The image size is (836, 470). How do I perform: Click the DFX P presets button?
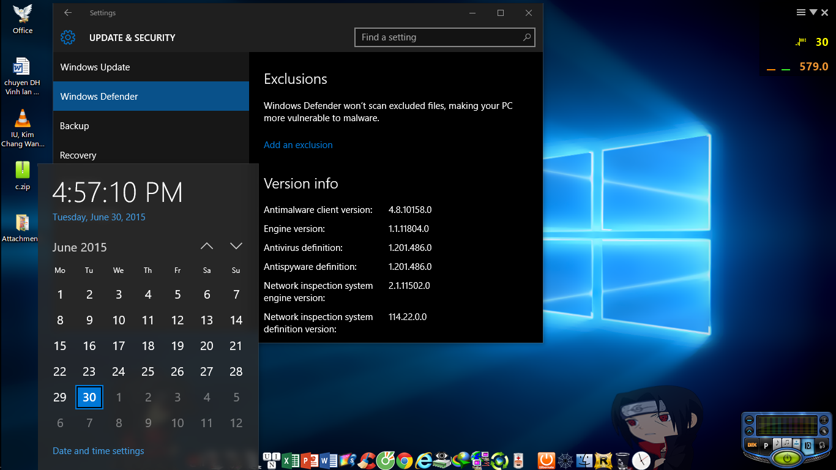[x=766, y=446]
